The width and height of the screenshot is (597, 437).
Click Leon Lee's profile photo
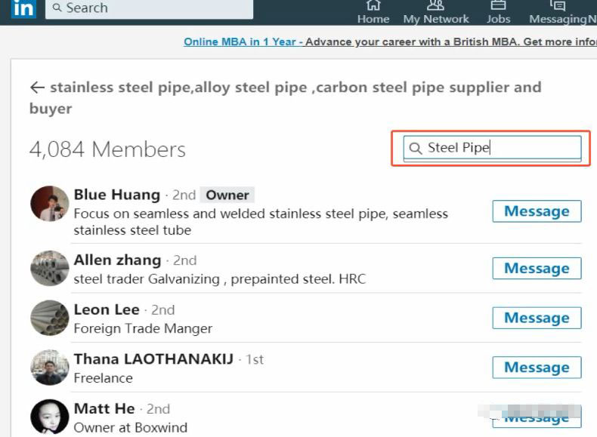tap(50, 318)
